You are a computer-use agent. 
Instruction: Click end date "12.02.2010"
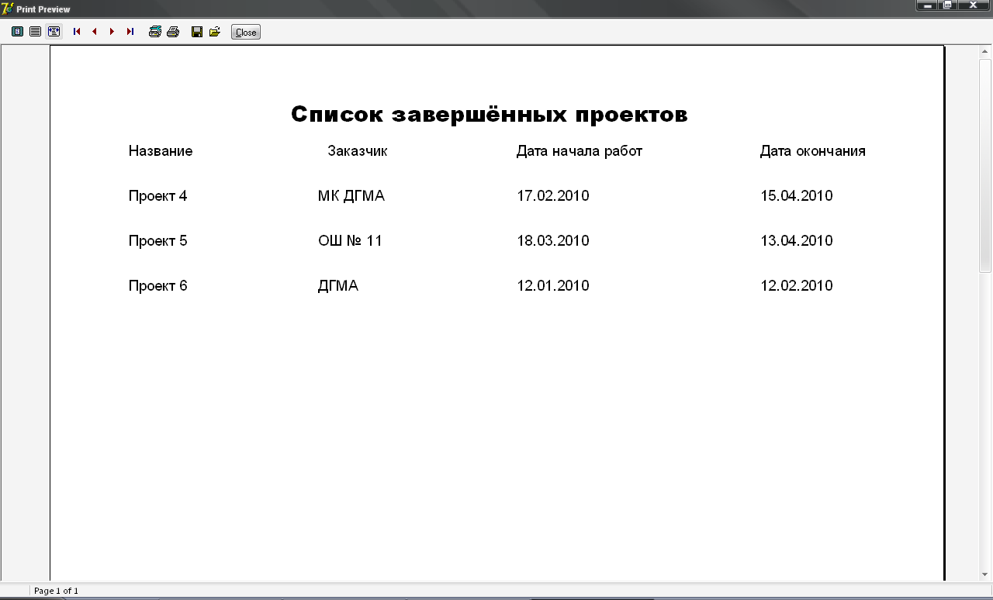click(x=797, y=286)
